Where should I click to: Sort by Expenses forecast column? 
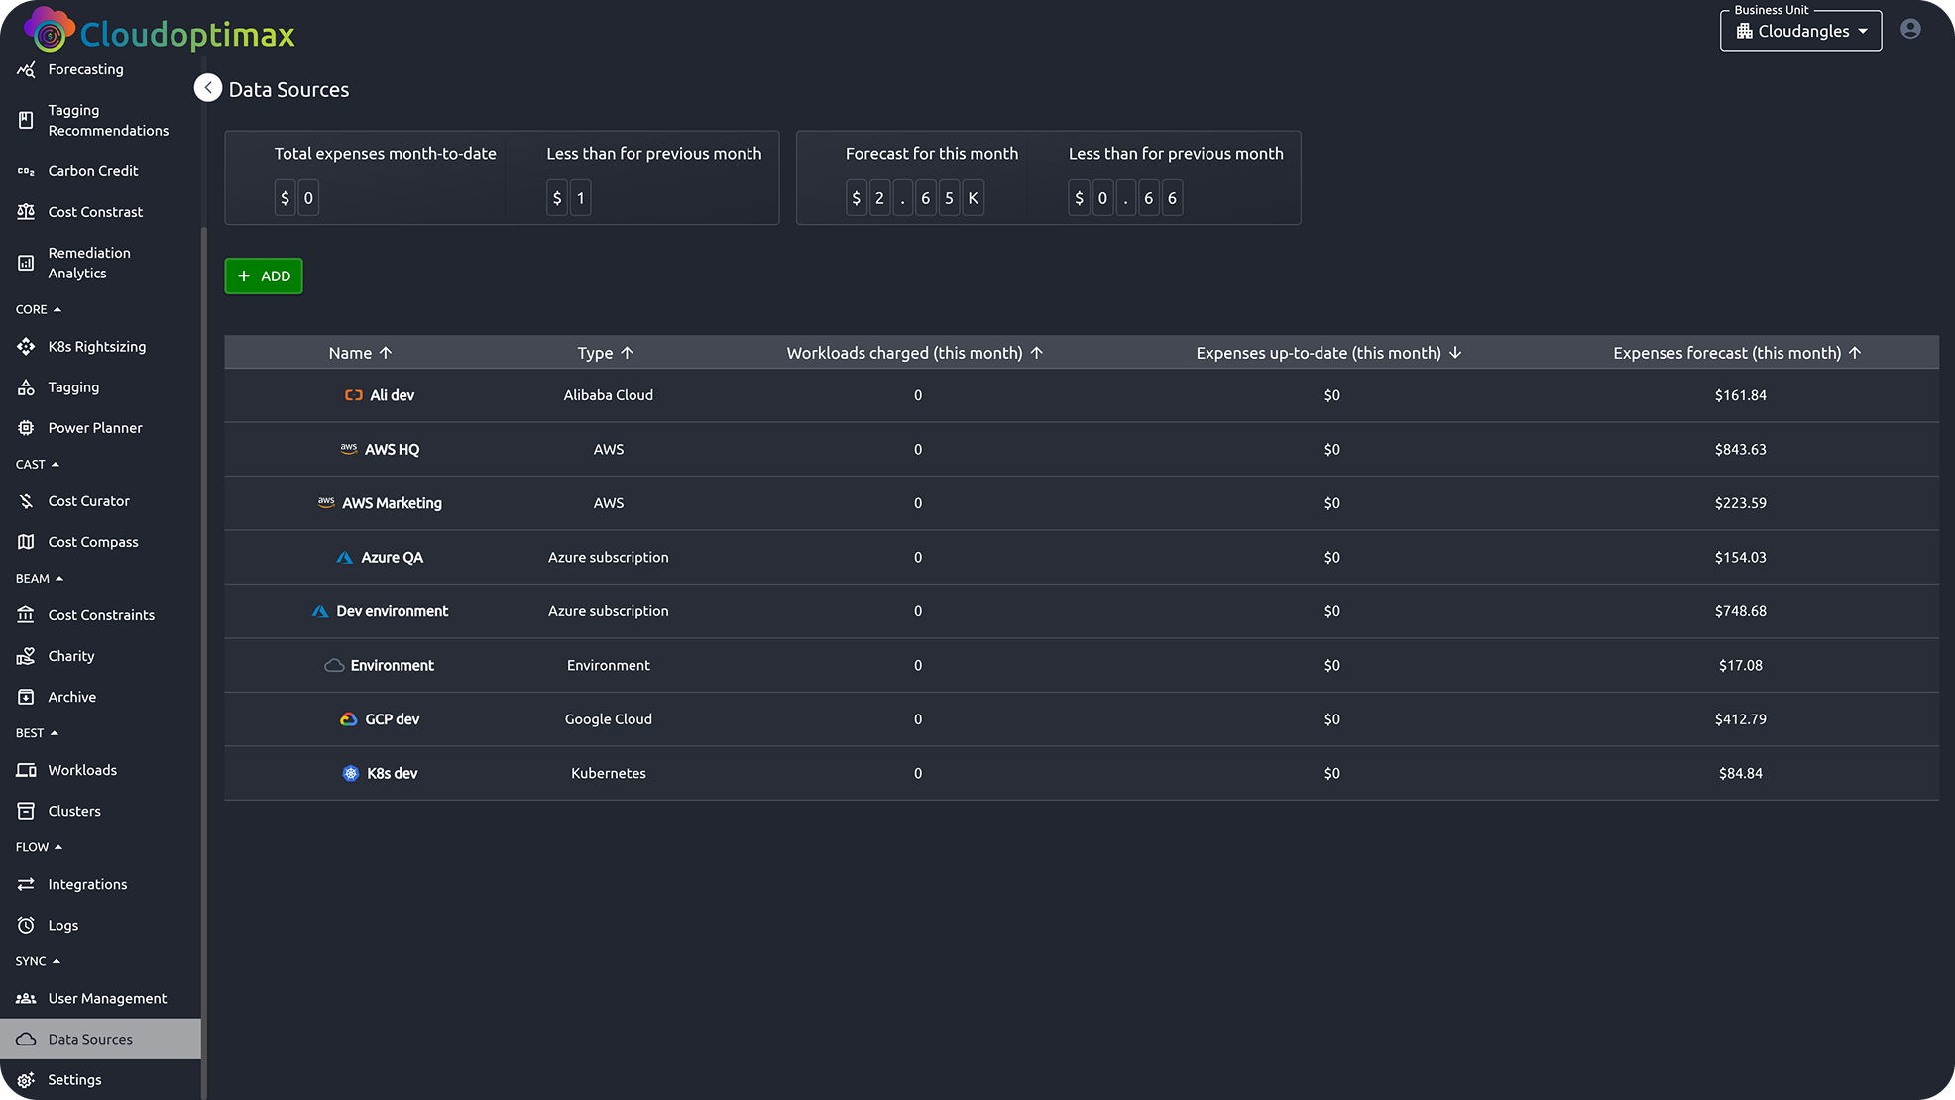pyautogui.click(x=1738, y=353)
